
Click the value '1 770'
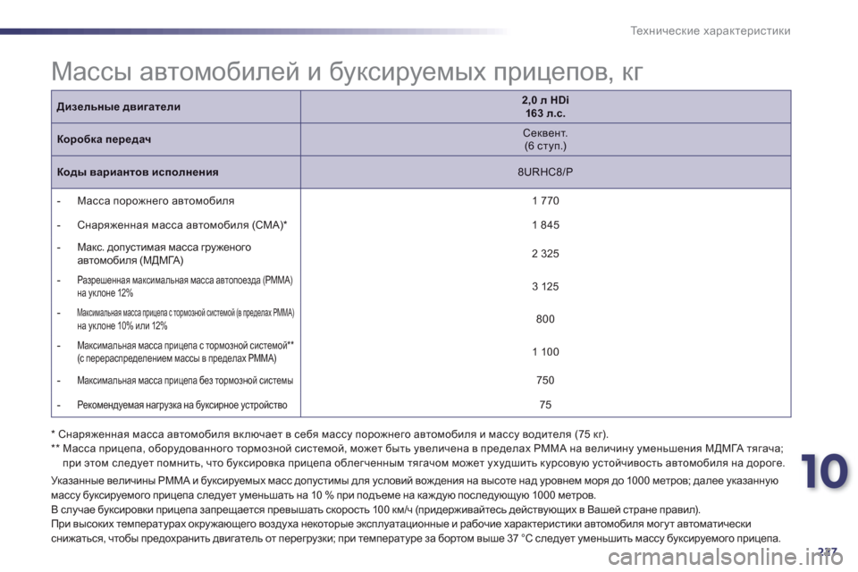(x=545, y=201)
